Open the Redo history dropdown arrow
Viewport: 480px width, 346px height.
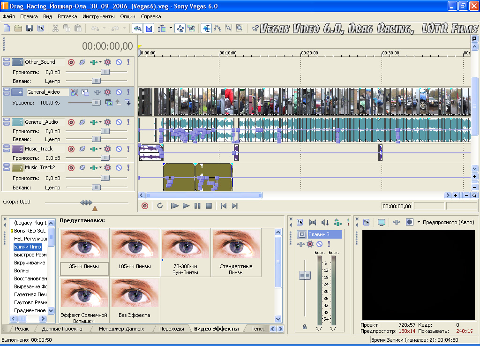[x=124, y=29]
